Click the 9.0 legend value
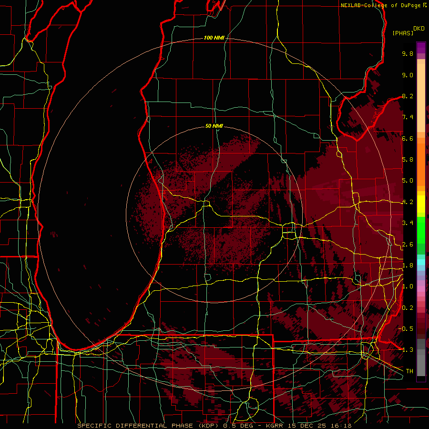 [408, 75]
